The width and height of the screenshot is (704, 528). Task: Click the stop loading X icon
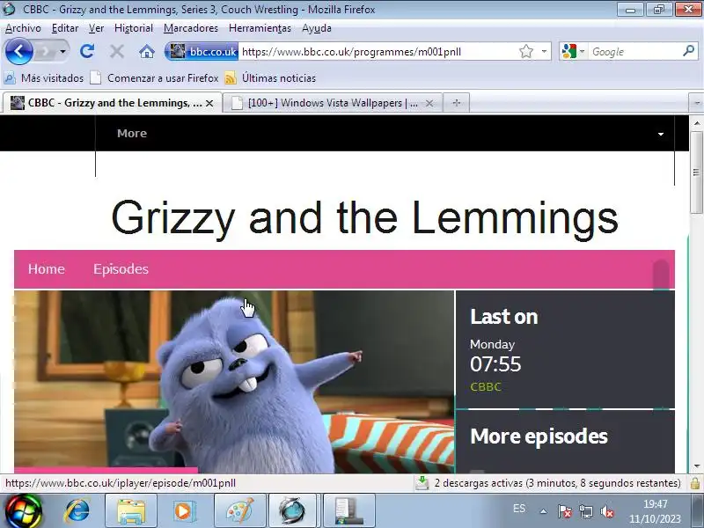tap(117, 52)
